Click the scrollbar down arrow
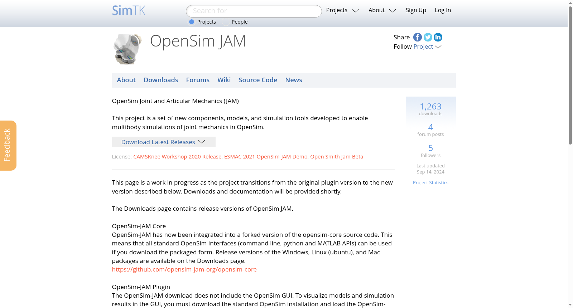Image resolution: width=573 pixels, height=308 pixels. 570,305
